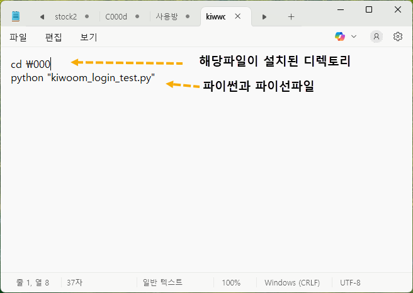This screenshot has width=413, height=293.
Task: Open Notepad settings gear
Action: 398,36
